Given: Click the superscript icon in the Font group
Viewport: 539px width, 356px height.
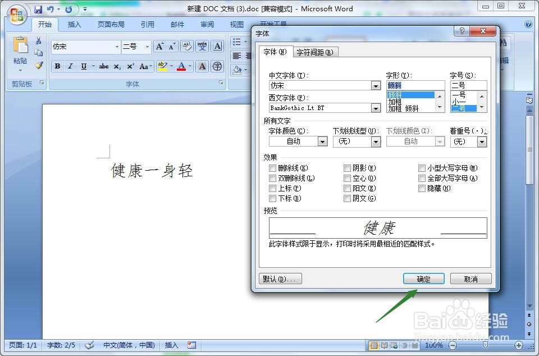Looking at the screenshot, I should point(129,66).
